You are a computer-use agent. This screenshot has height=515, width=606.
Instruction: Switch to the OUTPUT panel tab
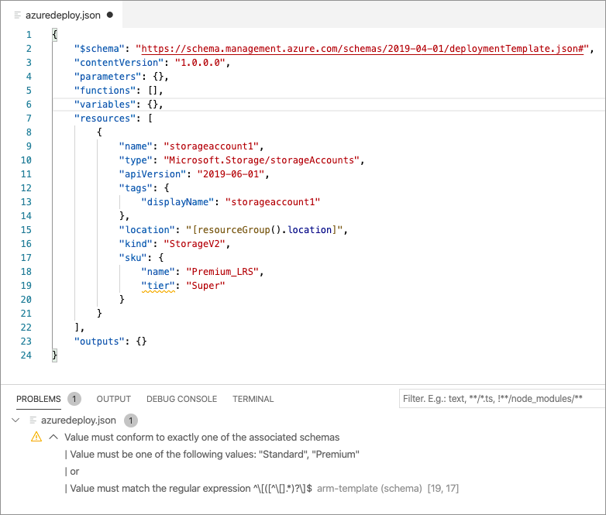click(x=114, y=399)
